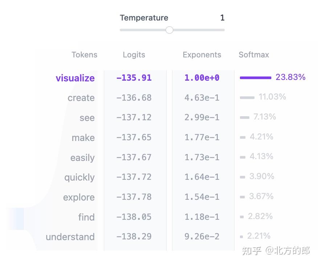Select the 'quickly' token
This screenshot has height=263, width=318.
(79, 178)
